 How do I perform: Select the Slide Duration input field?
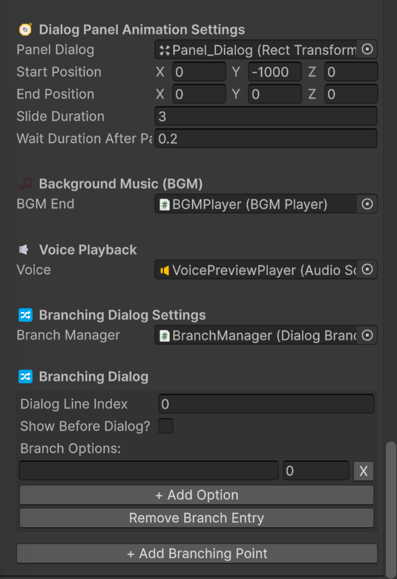[266, 116]
